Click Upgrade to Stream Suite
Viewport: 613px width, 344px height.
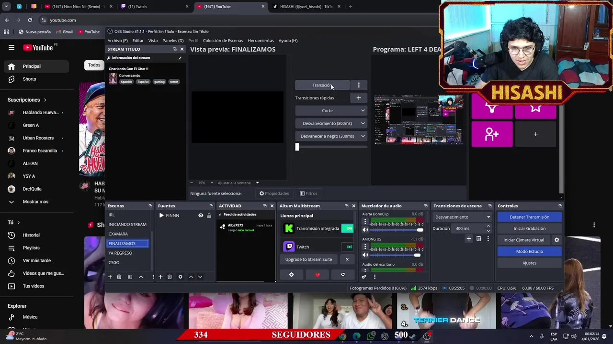tap(308, 259)
